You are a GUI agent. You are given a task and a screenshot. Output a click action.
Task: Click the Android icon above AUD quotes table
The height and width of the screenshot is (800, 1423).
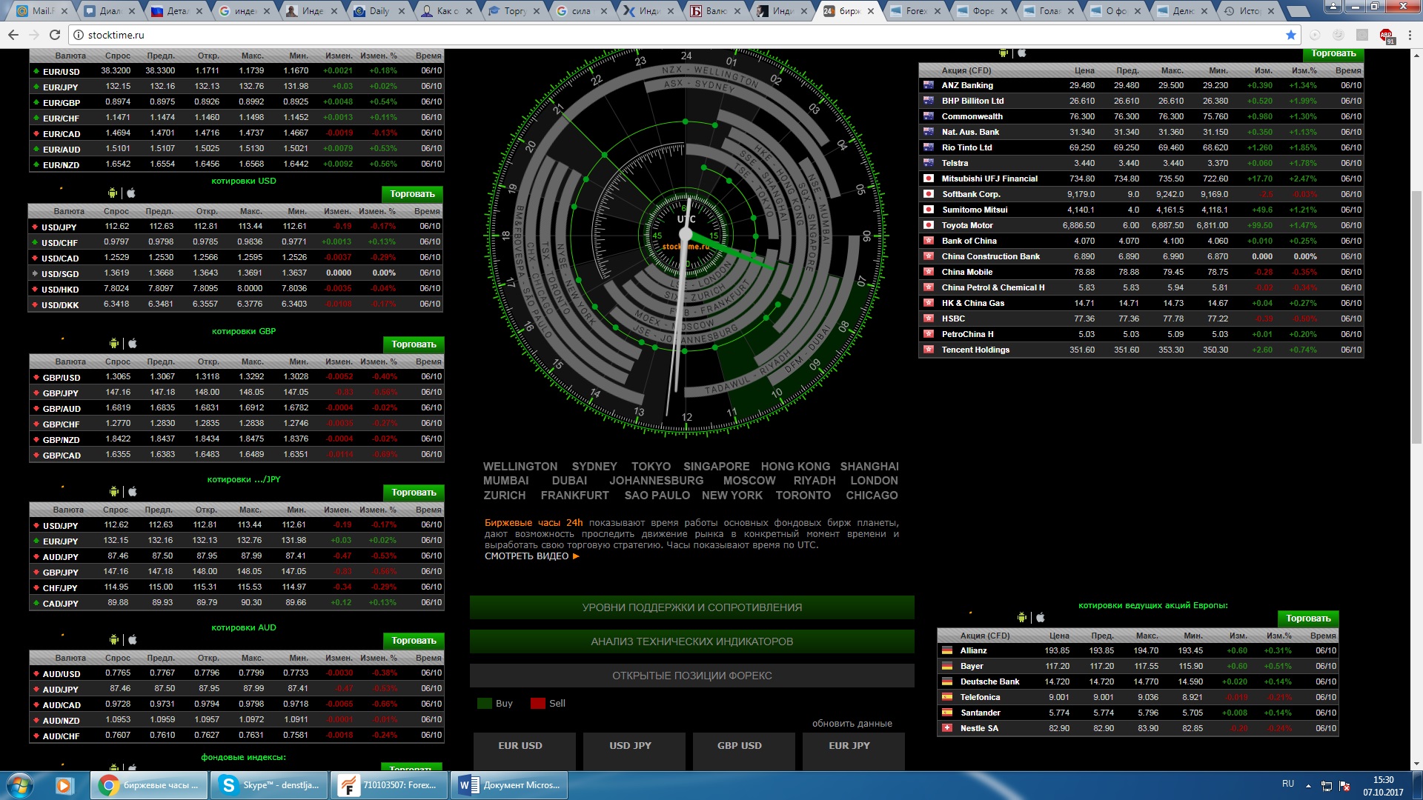[x=114, y=640]
